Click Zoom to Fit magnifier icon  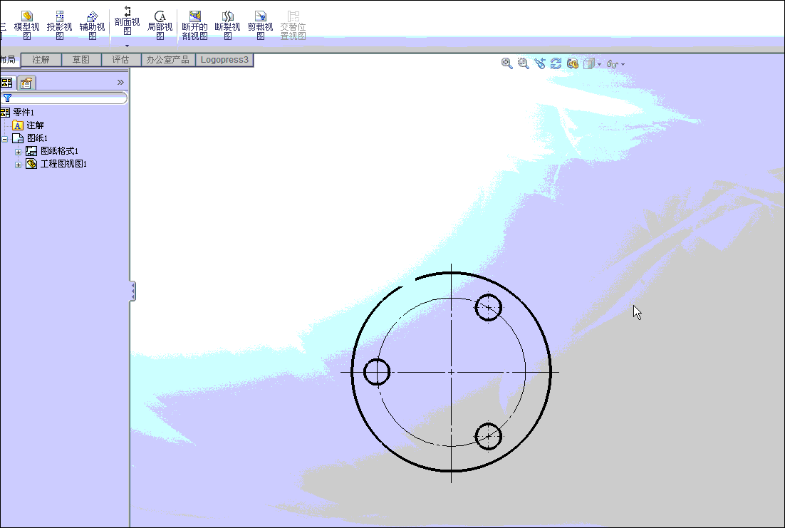[x=506, y=63]
